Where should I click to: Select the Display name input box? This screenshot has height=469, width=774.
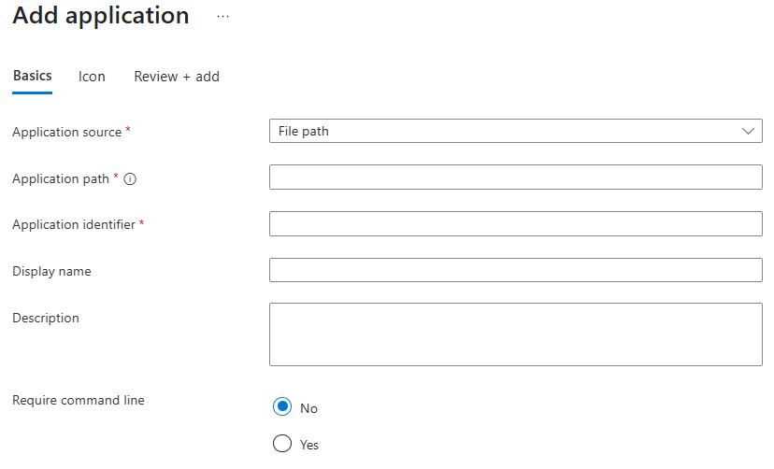tap(516, 270)
